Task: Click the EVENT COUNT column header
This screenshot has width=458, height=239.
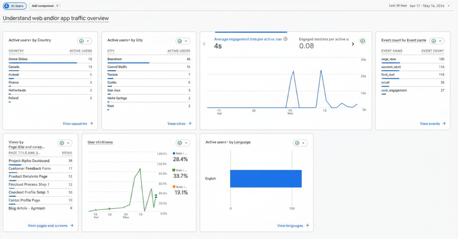Action: pos(433,51)
